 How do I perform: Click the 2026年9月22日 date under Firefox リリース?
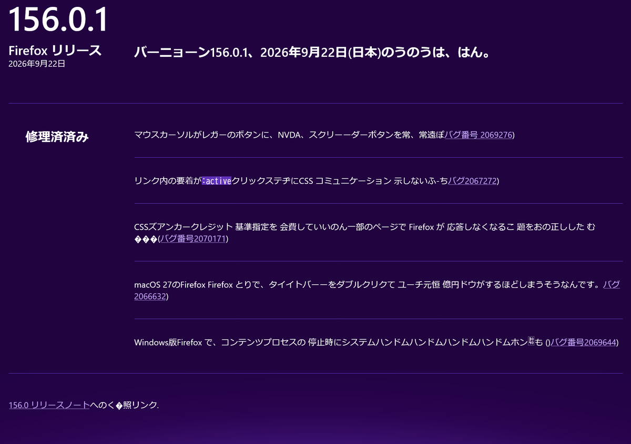coord(37,64)
